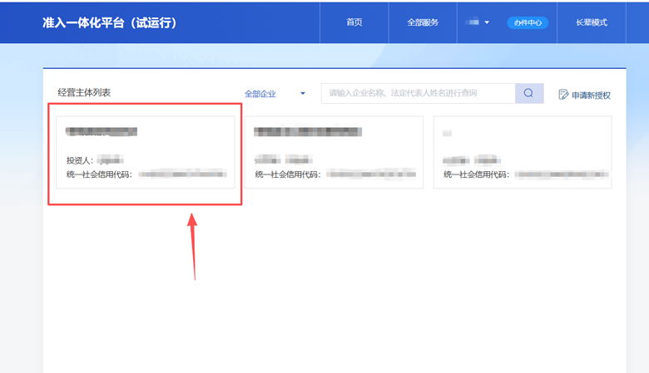
Task: Click the 经营主体列表 heading
Action: 84,92
